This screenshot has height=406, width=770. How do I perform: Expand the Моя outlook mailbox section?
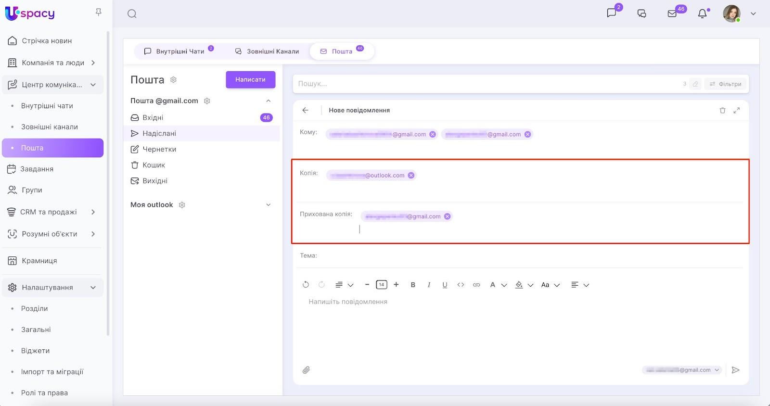point(268,205)
